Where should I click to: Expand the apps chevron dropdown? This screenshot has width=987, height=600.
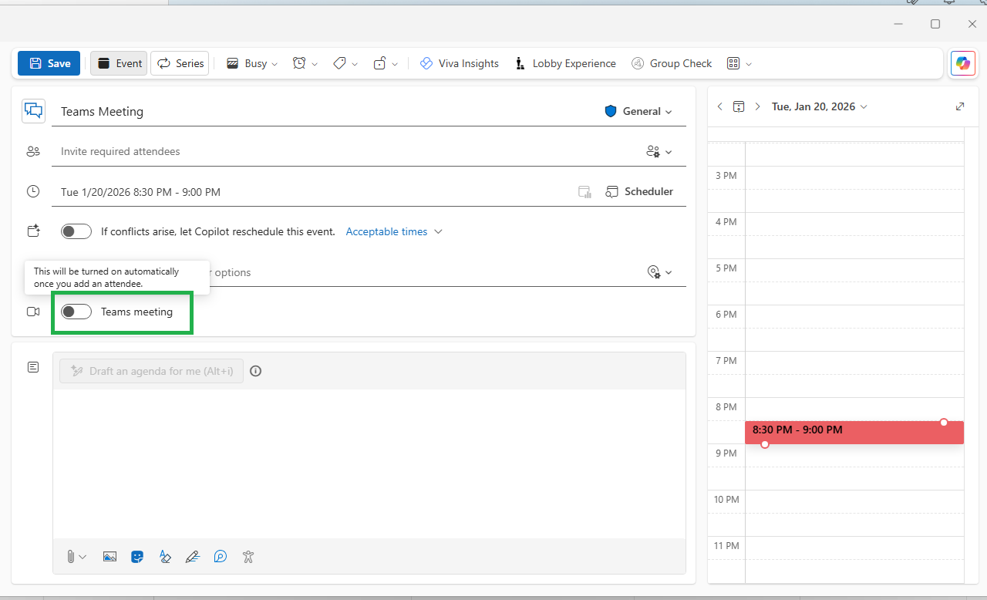click(749, 64)
